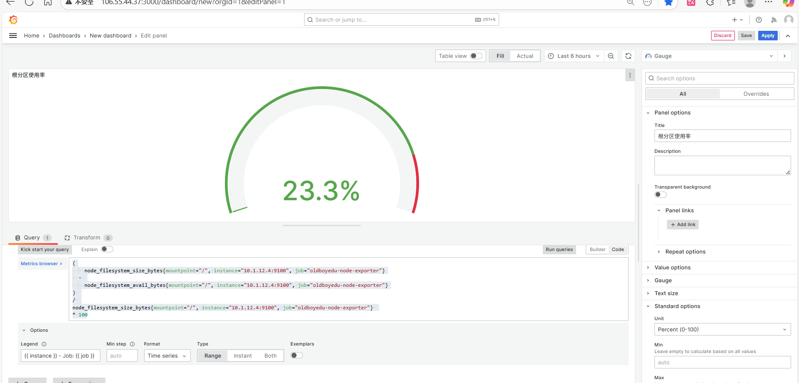Expand the Value options section

click(672, 268)
